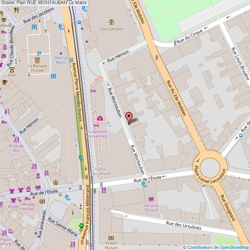250x250 pixels.
Task: Click the green paw pet shop icon
Action: [82, 226]
